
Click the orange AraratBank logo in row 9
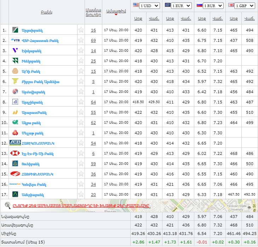point(15,112)
